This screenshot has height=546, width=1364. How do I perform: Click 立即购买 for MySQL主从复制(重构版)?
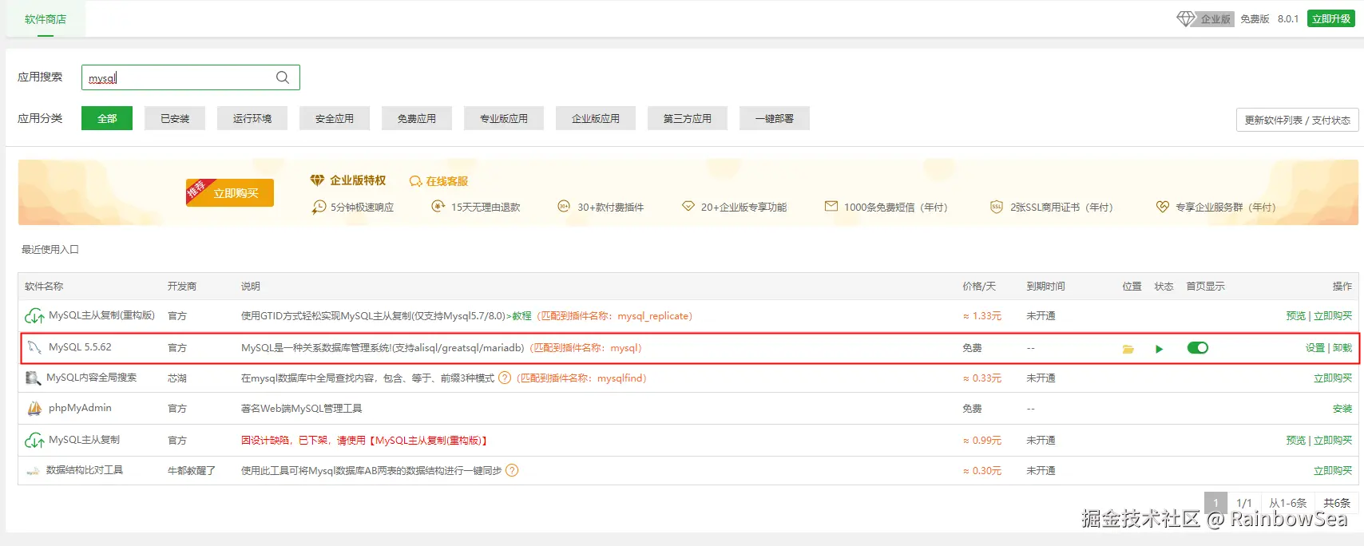point(1333,316)
